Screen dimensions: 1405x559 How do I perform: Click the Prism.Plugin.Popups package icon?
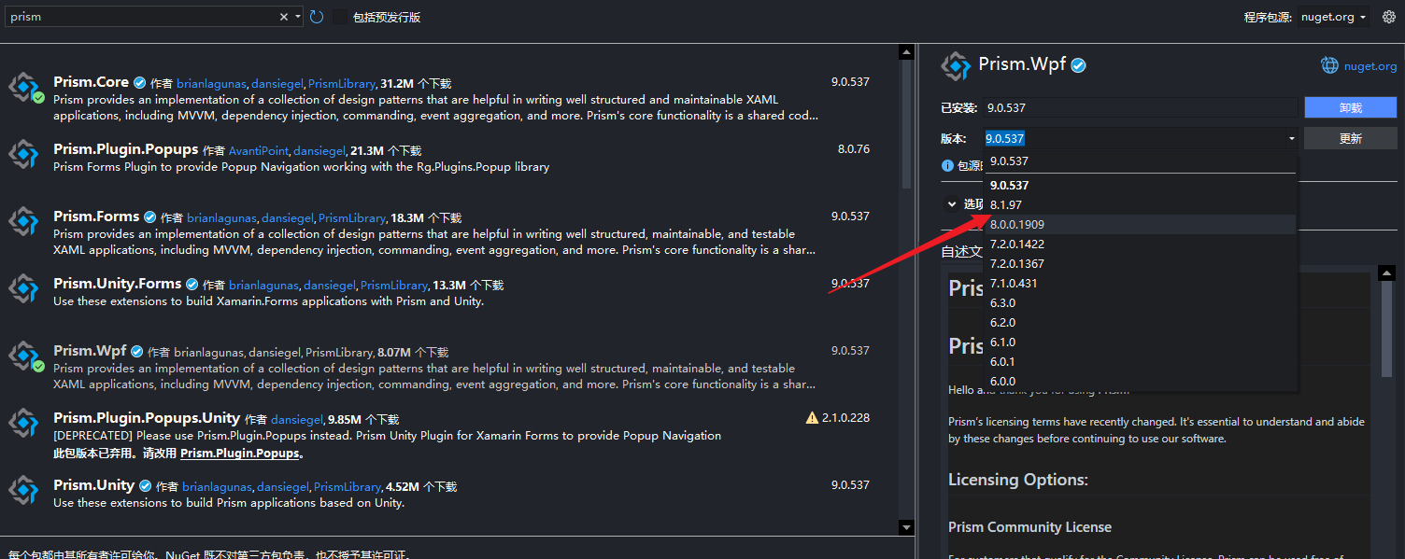[23, 155]
